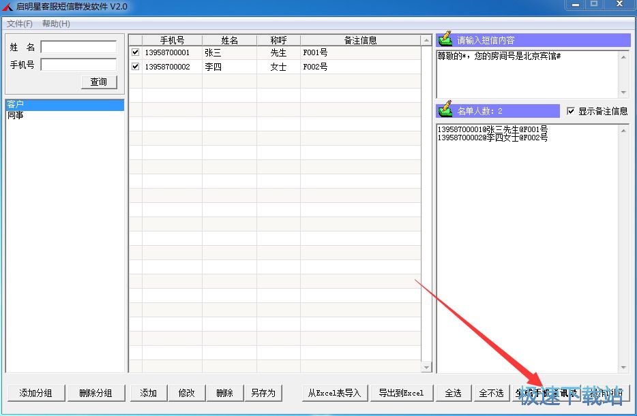Click the pencil icon beside recipient count header
Screen dimensions: 637x416
[445, 109]
